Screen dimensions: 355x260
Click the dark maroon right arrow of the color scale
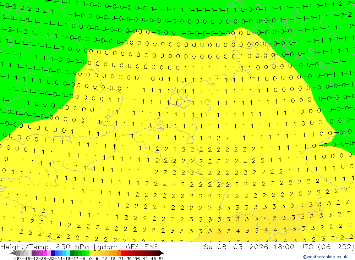pyautogui.click(x=162, y=253)
